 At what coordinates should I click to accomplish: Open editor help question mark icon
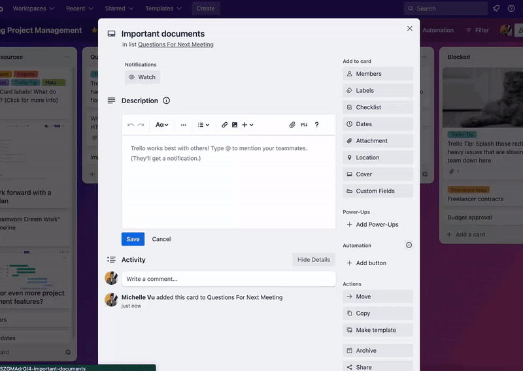316,125
